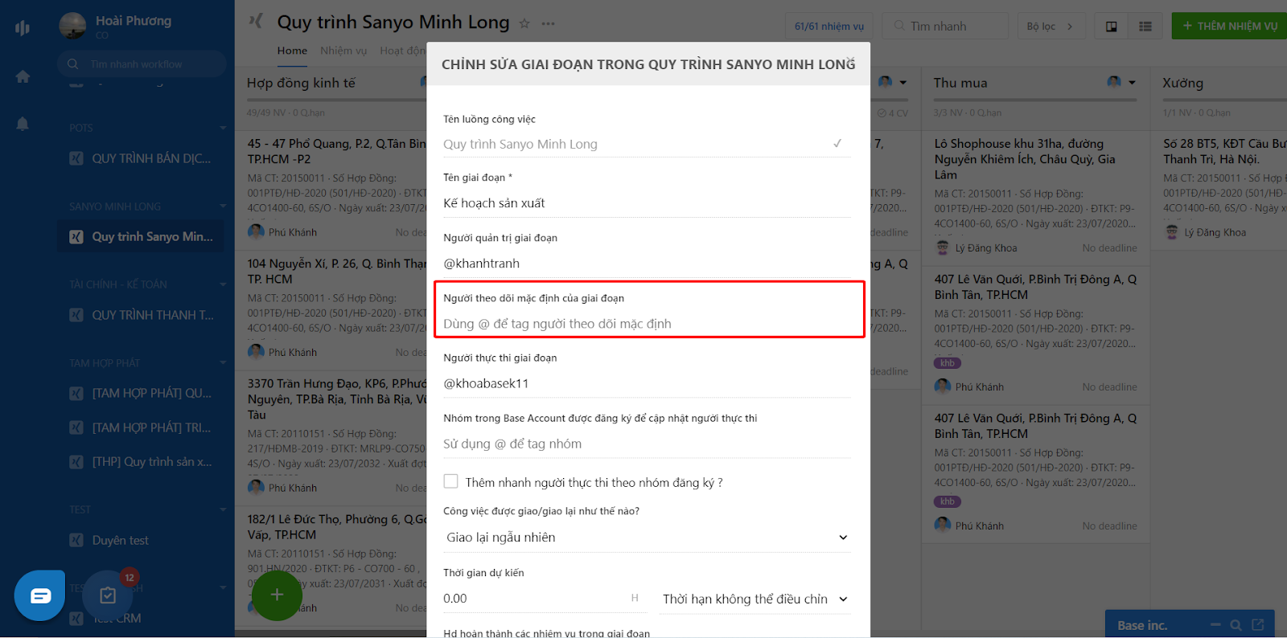Click Người thực thi giai đoạn field
The width and height of the screenshot is (1287, 638).
pos(647,383)
